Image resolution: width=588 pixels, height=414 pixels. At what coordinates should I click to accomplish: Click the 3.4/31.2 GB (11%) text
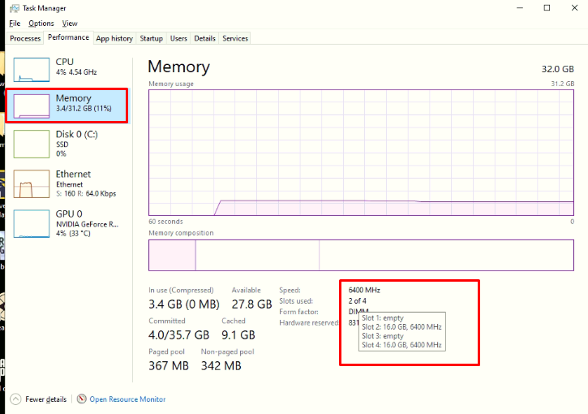tap(84, 109)
